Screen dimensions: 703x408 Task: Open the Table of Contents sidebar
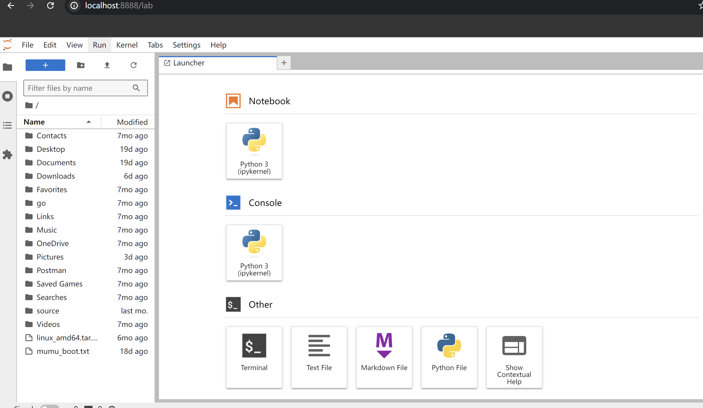(7, 125)
